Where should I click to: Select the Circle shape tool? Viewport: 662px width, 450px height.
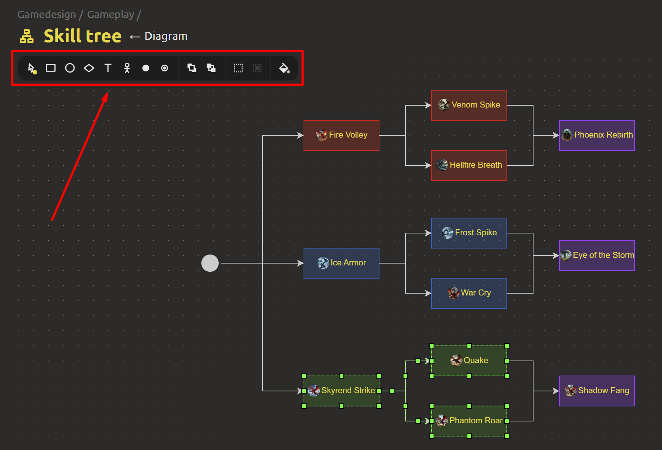70,68
